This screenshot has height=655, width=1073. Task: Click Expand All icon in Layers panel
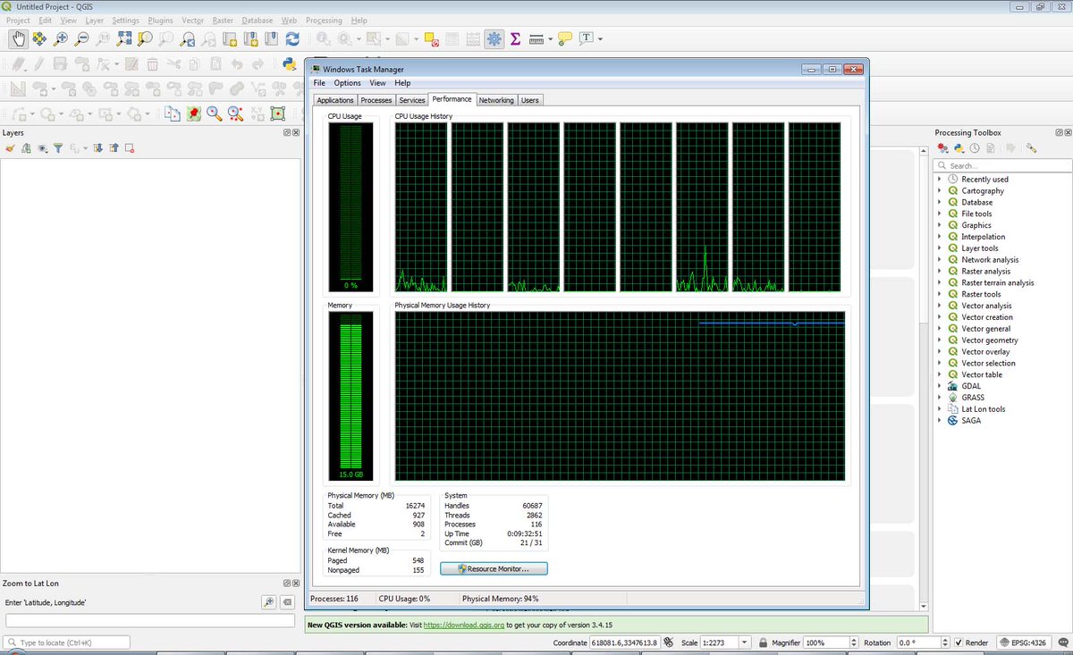(98, 148)
